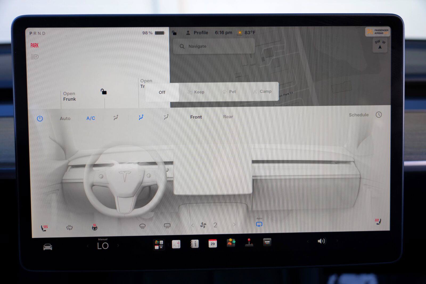
Task: Open the Energy app icon
Action: (176, 244)
